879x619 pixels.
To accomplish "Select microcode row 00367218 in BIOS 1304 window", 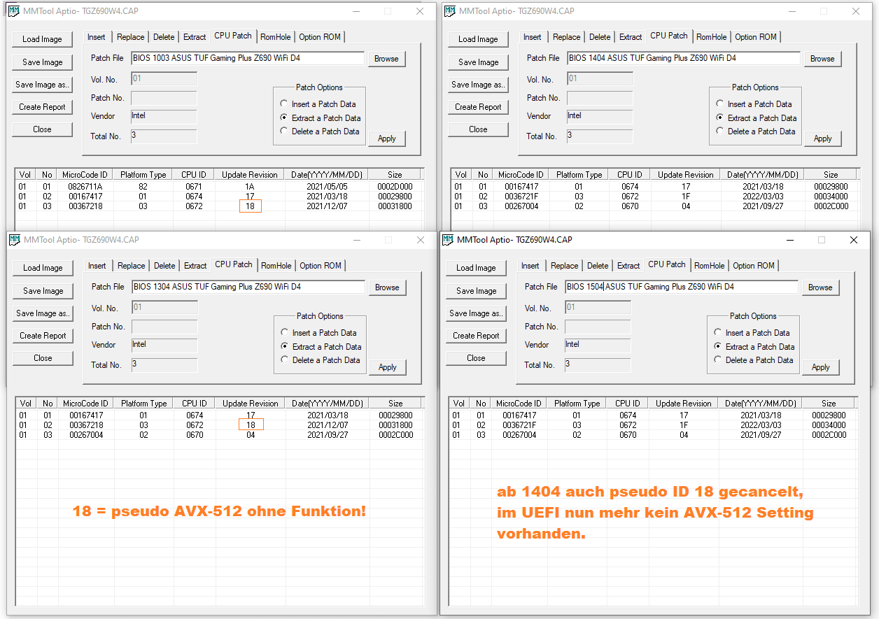I will [x=218, y=425].
